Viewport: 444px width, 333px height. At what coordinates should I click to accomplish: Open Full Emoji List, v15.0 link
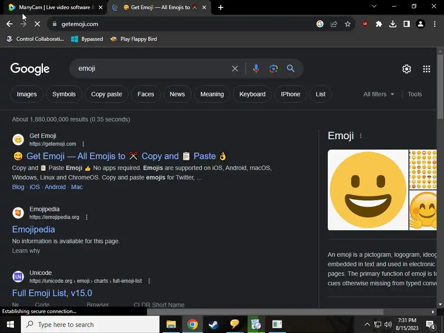point(52,293)
